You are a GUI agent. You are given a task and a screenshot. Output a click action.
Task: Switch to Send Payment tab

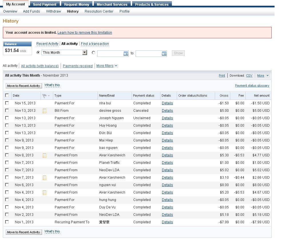[45, 4]
